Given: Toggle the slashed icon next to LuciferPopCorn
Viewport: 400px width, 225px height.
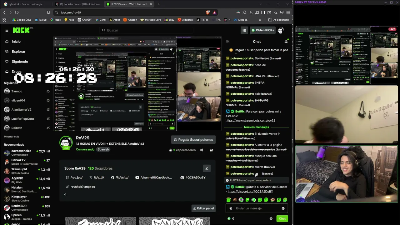Looking at the screenshot, I should pyautogui.click(x=48, y=119).
